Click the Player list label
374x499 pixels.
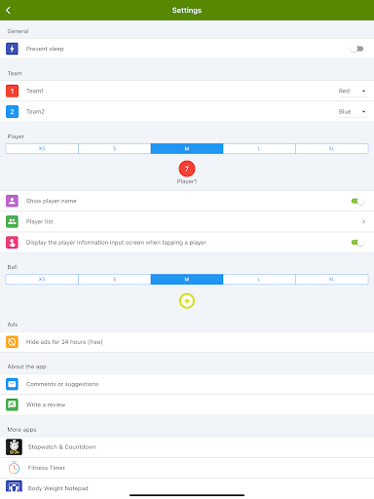(x=40, y=221)
